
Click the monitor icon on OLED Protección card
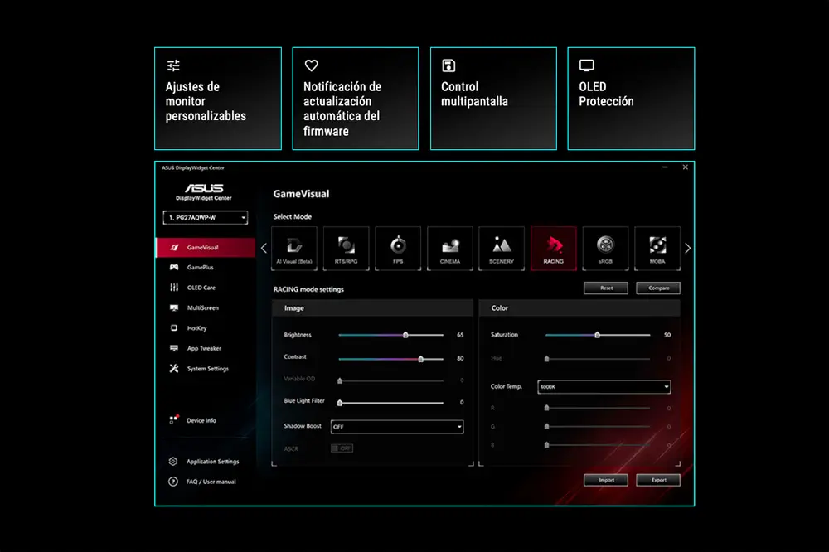tap(586, 65)
